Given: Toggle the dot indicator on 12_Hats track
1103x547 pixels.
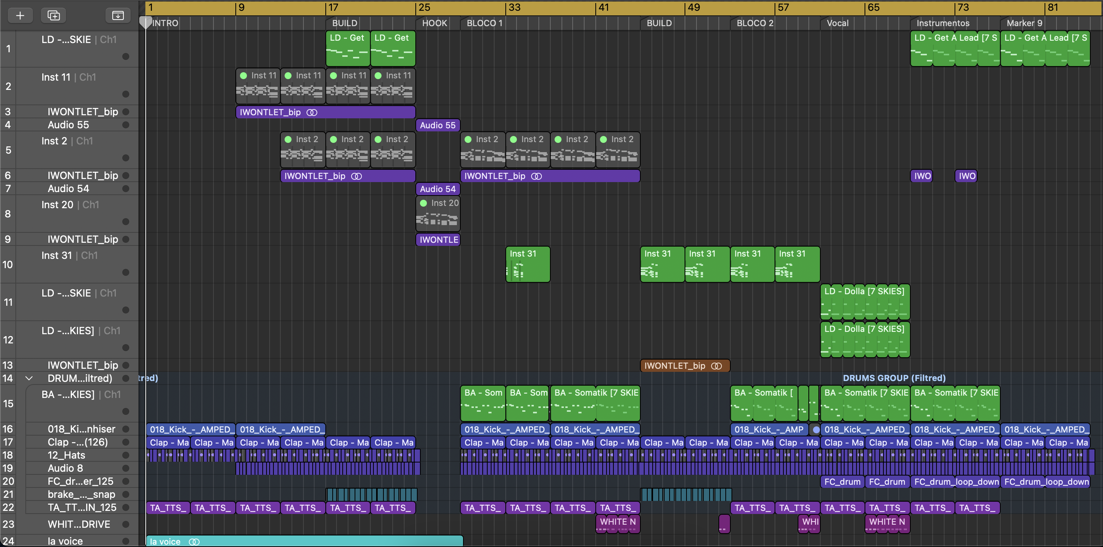Looking at the screenshot, I should (125, 455).
